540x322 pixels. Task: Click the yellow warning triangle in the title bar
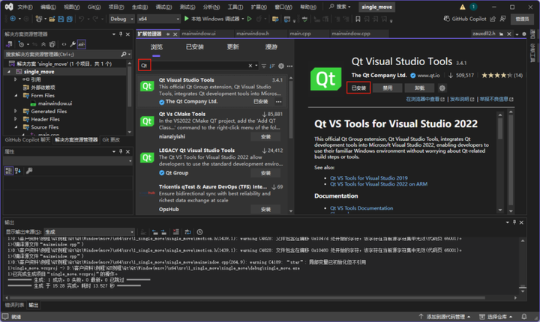click(463, 7)
